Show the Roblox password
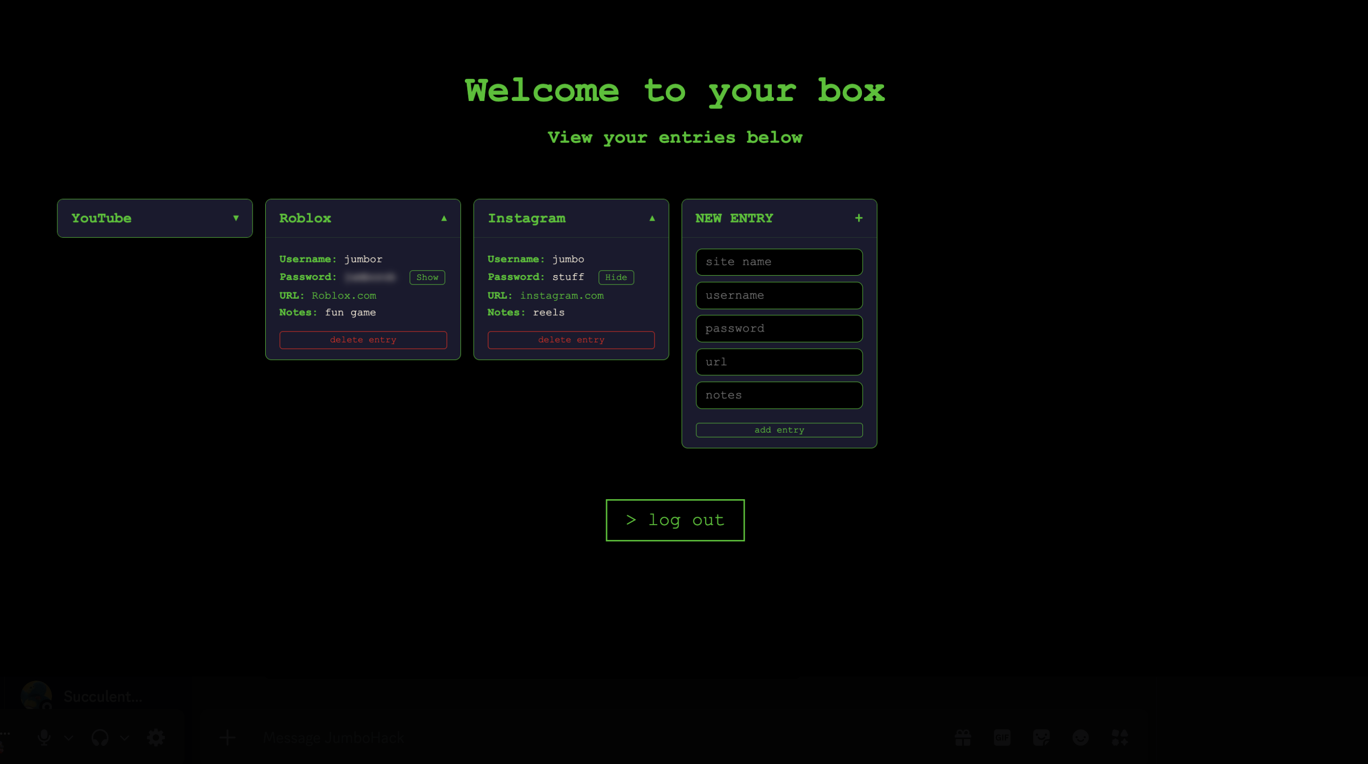 tap(427, 278)
